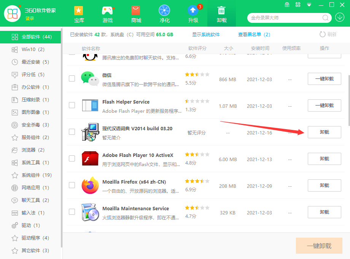Open 最近安装 (5) category
The height and width of the screenshot is (259, 350).
30,62
